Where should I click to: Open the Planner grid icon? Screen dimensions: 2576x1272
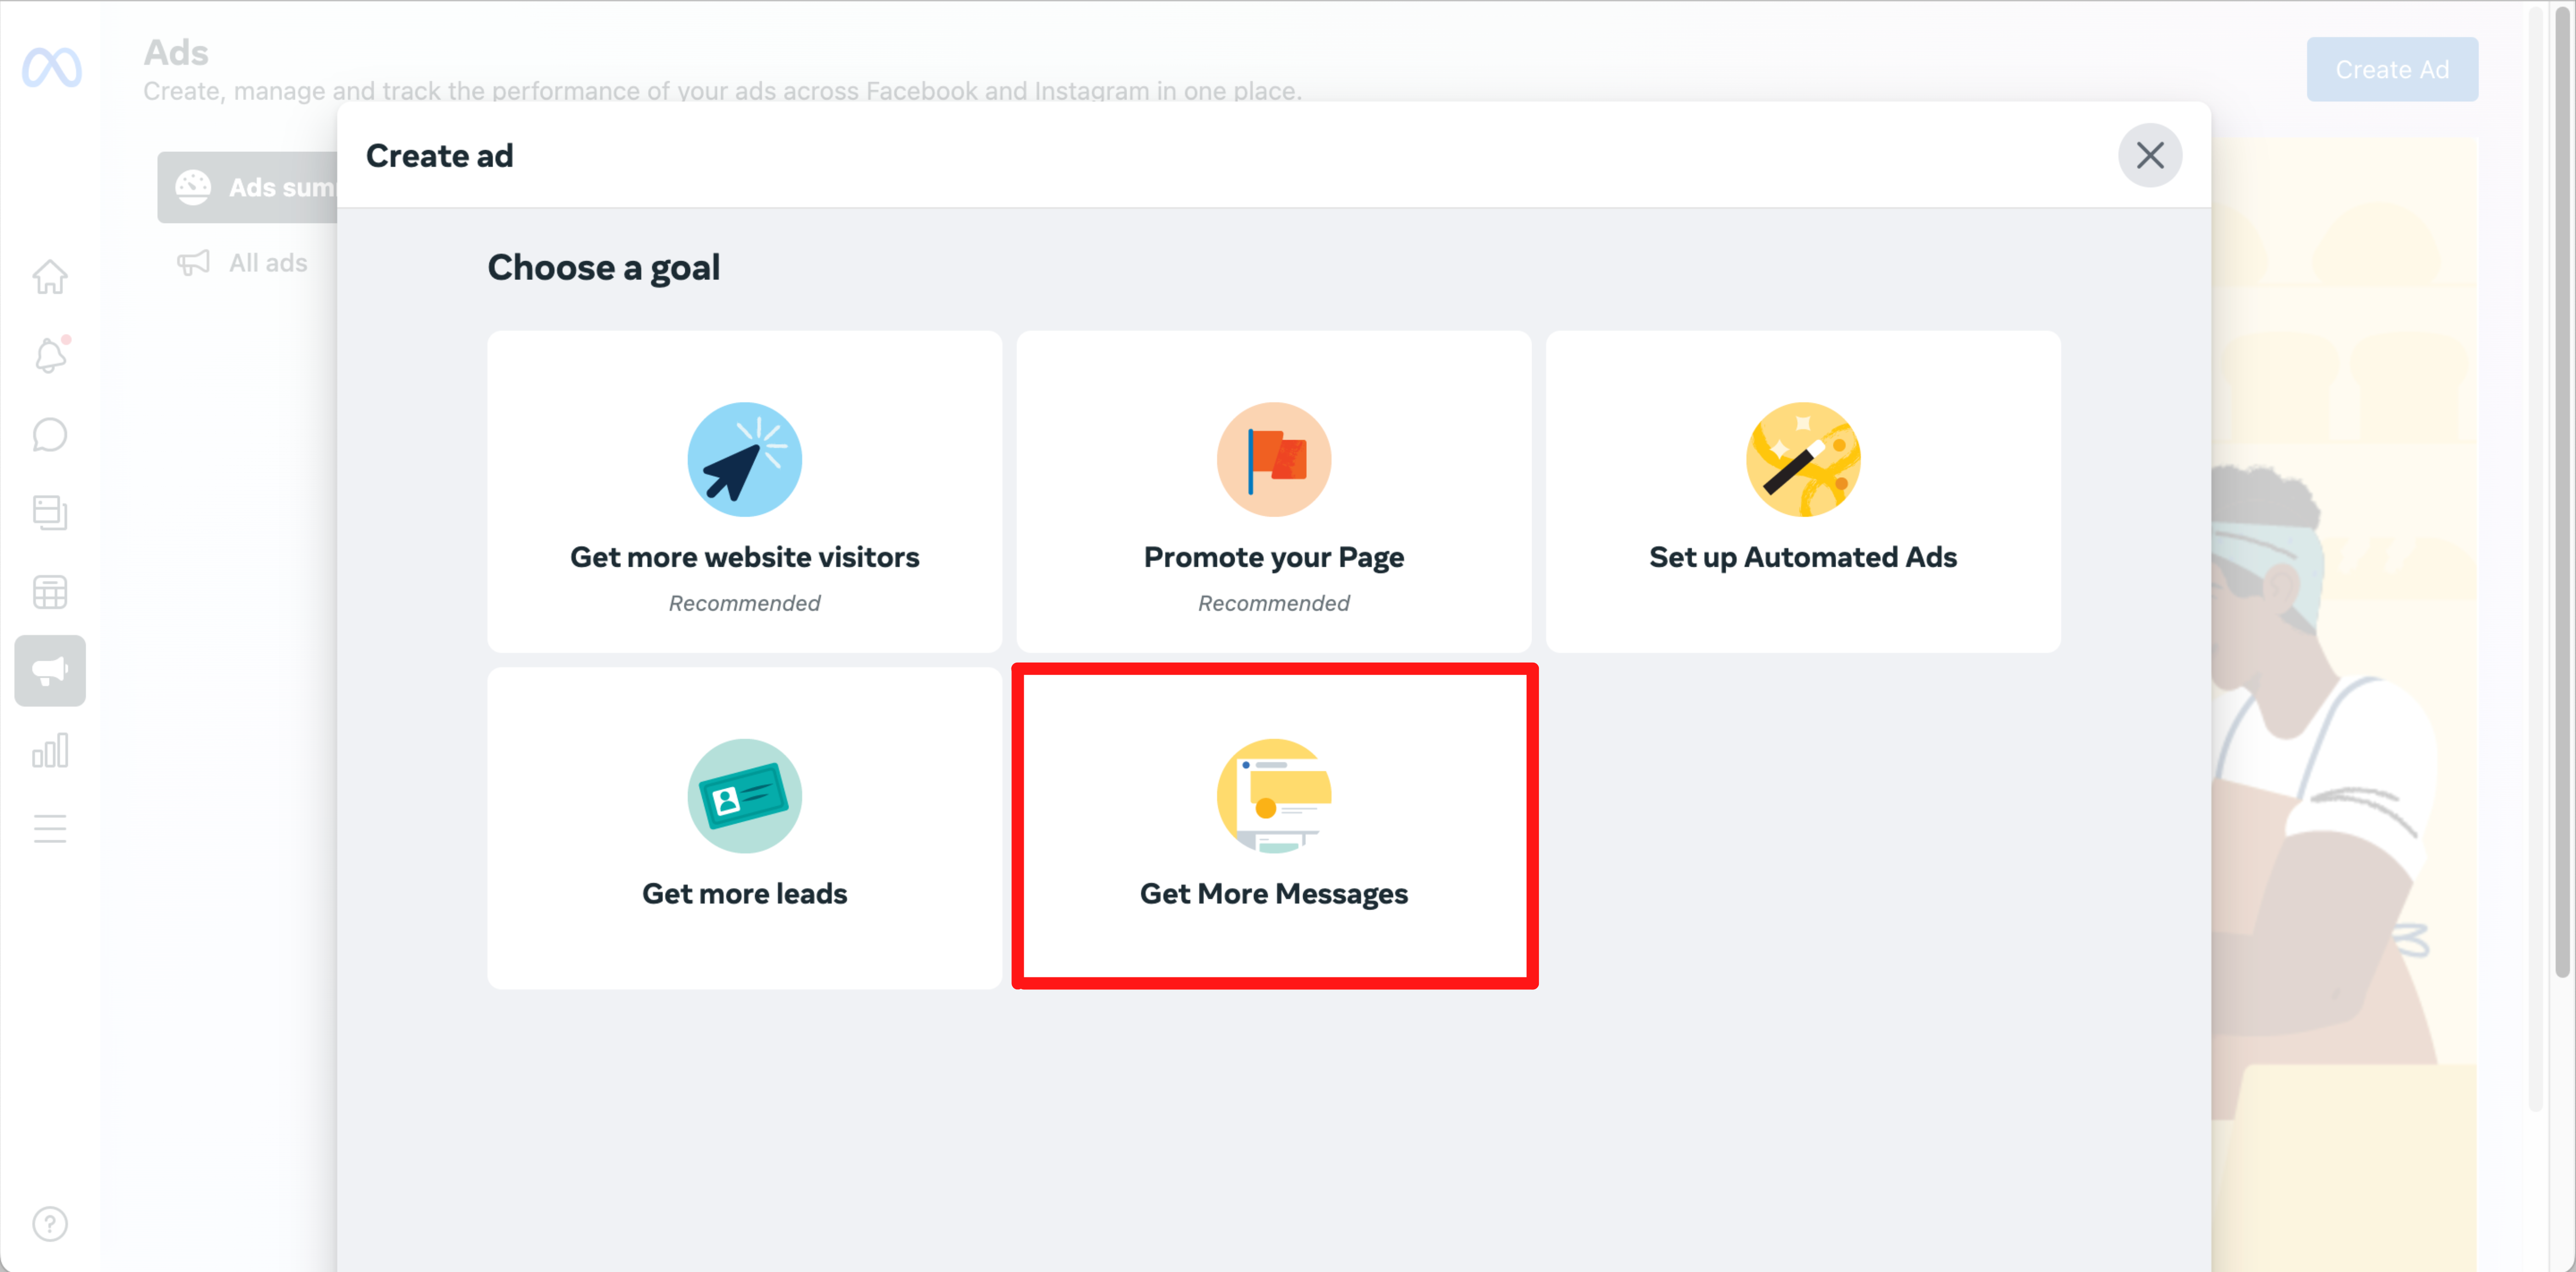click(x=50, y=591)
